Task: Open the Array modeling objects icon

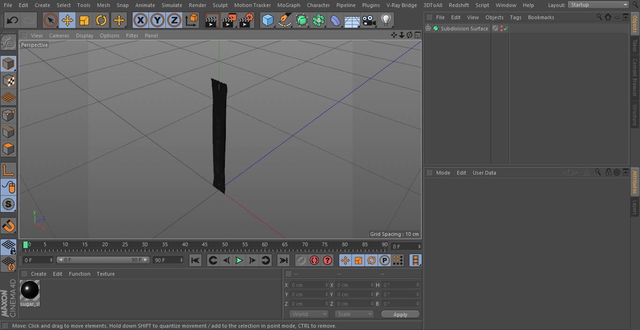Action: click(x=319, y=20)
